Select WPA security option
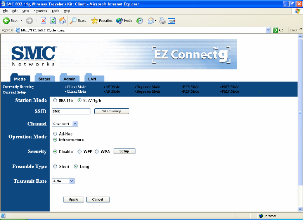This screenshot has width=303, height=220. click(97, 152)
